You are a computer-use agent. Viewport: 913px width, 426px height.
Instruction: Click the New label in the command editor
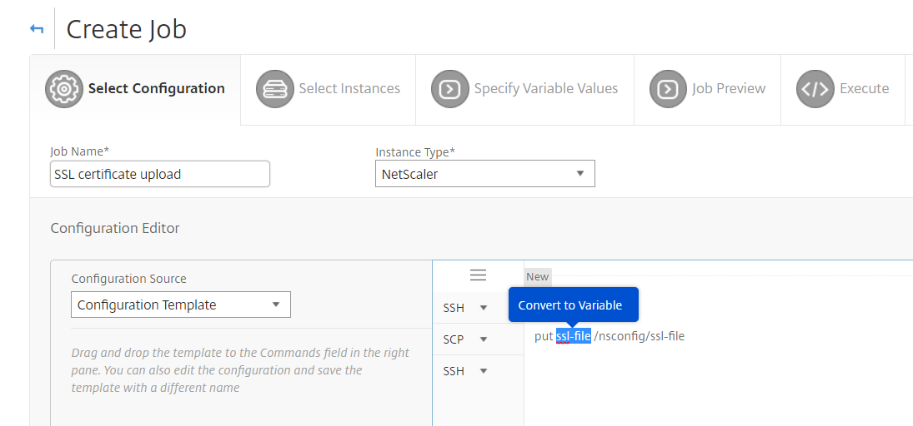tap(538, 276)
